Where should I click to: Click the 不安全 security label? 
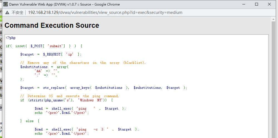point(17,12)
